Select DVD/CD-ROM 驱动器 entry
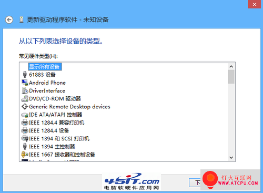The width and height of the screenshot is (263, 193). point(55,99)
